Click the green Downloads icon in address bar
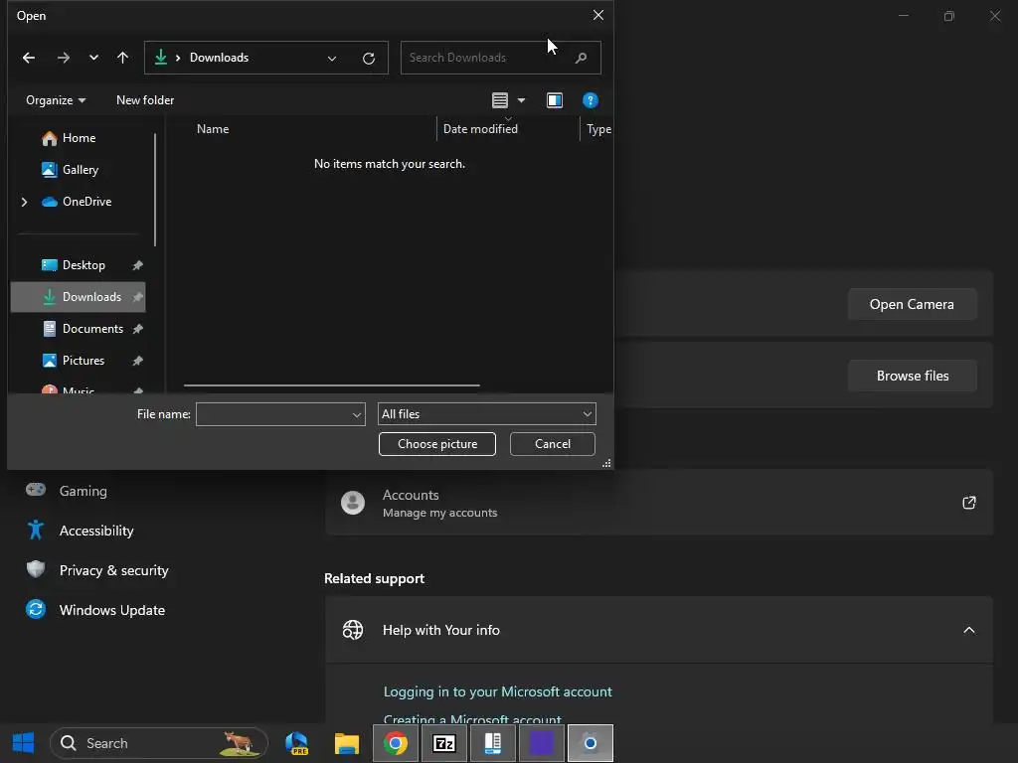This screenshot has width=1018, height=763. 160,57
